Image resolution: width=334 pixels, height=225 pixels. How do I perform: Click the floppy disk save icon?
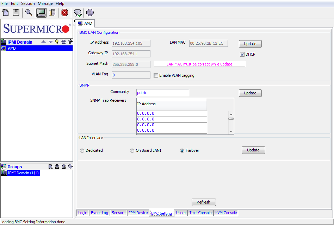click(16, 13)
